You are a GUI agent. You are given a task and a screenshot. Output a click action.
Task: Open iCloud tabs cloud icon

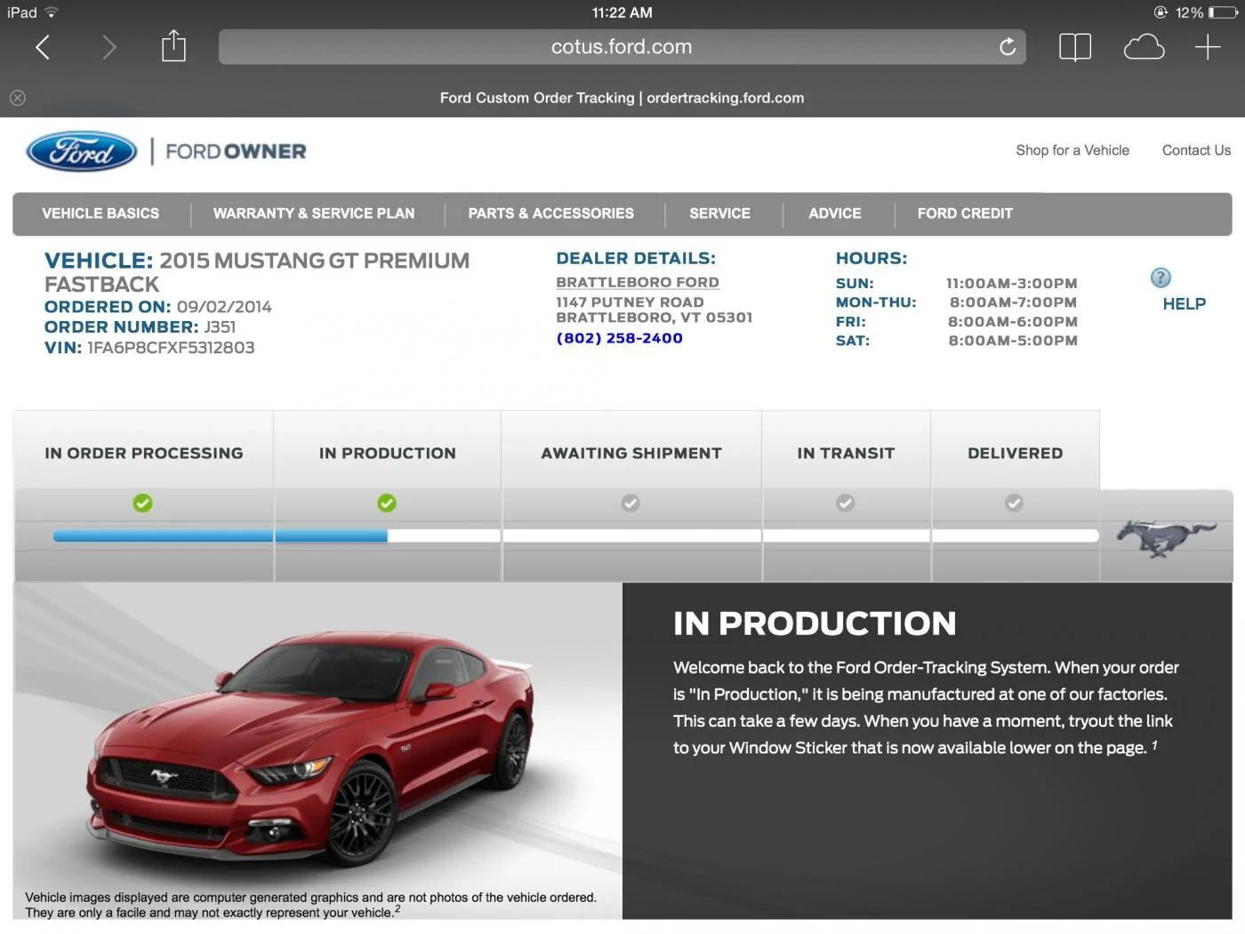click(1144, 47)
